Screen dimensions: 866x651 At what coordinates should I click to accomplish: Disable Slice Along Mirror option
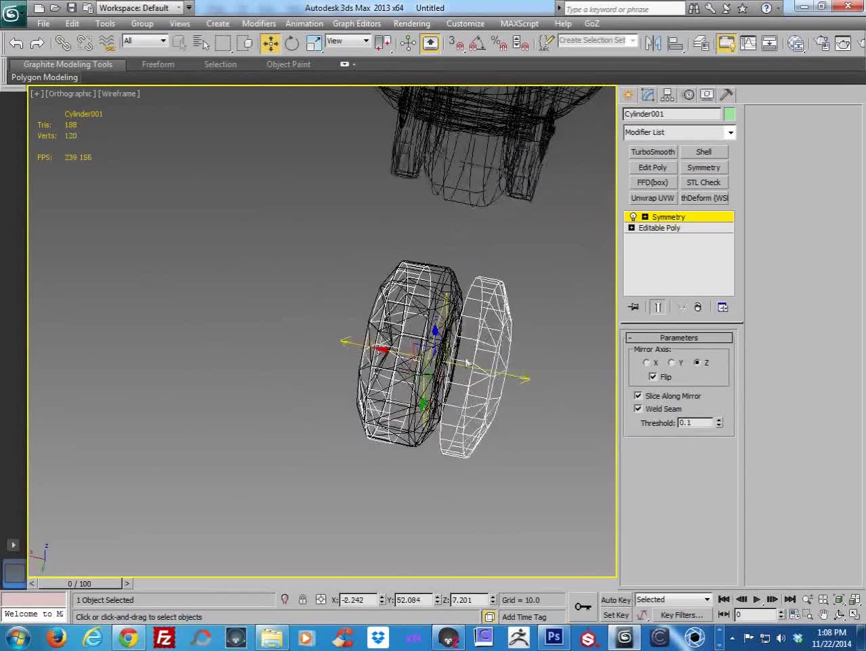[638, 395]
